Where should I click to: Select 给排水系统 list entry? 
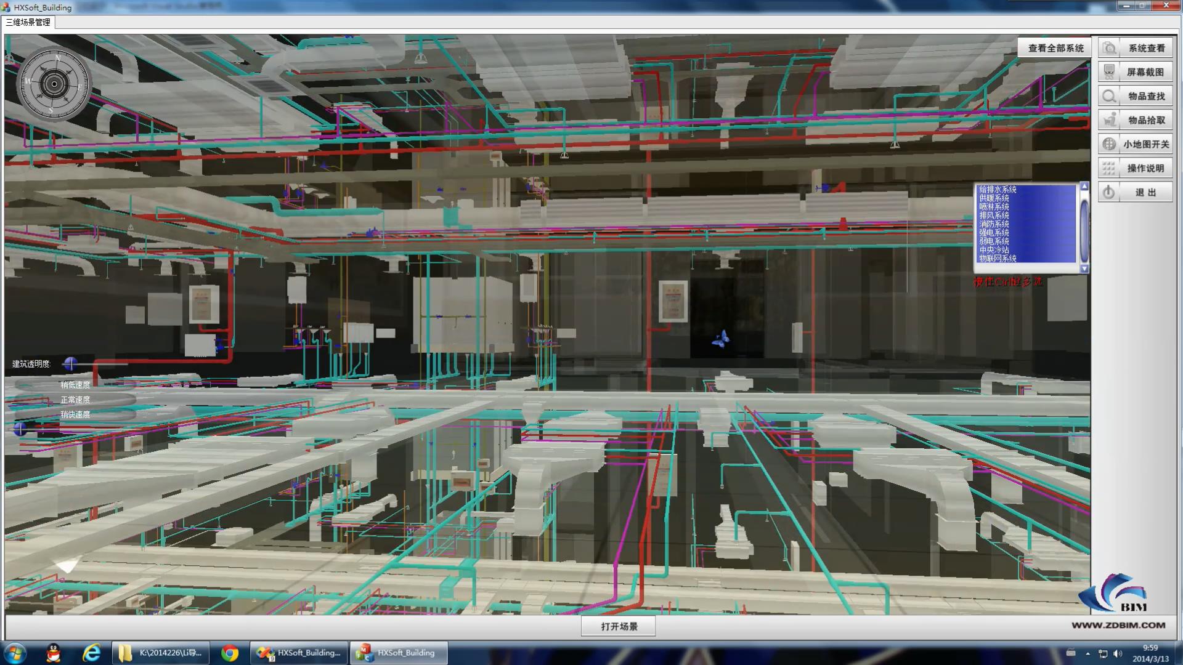coord(998,190)
